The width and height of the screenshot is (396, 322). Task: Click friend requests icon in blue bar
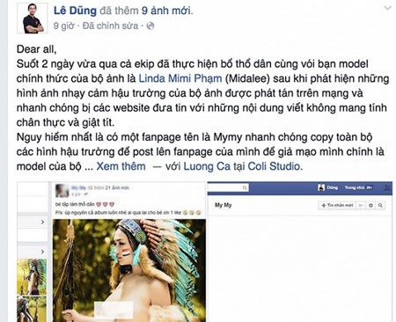click(x=388, y=187)
